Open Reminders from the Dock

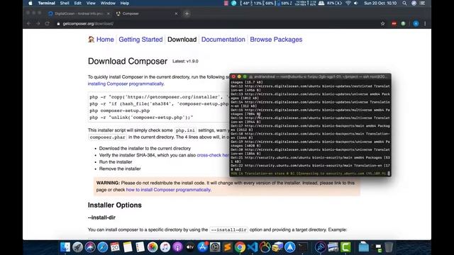pyautogui.click(x=140, y=247)
